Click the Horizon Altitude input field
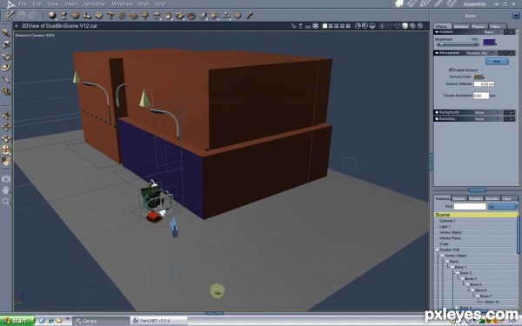The height and width of the screenshot is (326, 522). (x=484, y=84)
